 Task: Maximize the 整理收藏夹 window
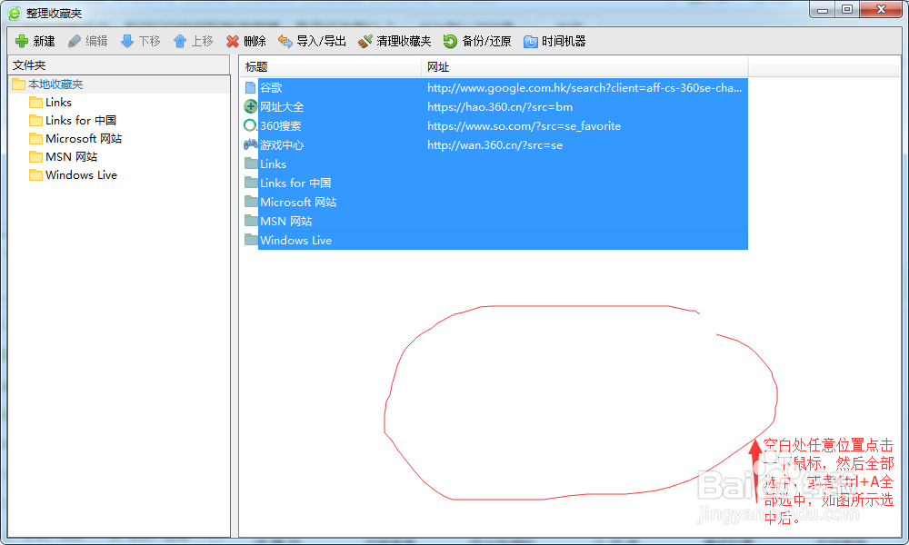847,9
